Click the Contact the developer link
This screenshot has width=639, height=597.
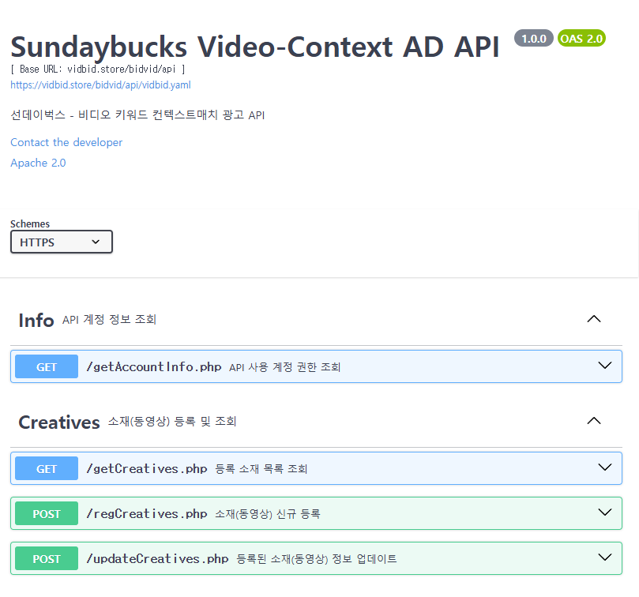click(66, 142)
